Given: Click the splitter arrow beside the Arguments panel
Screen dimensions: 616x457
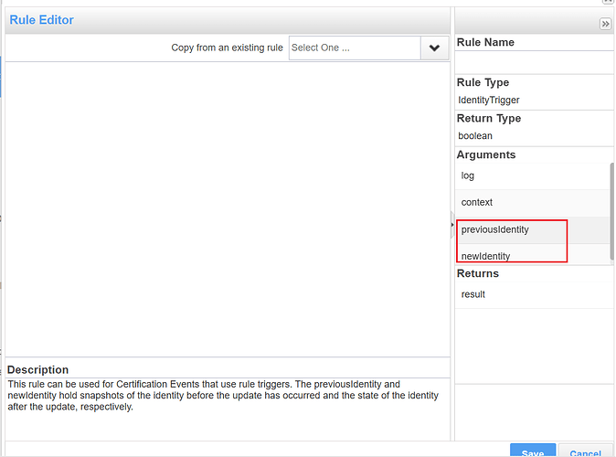Looking at the screenshot, I should pos(452,224).
